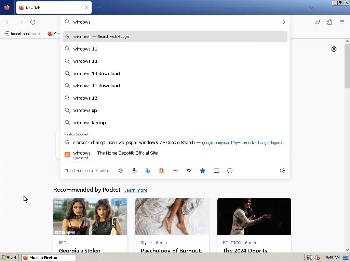Reload the current page
Screen dimensions: 350x262
(33, 22)
